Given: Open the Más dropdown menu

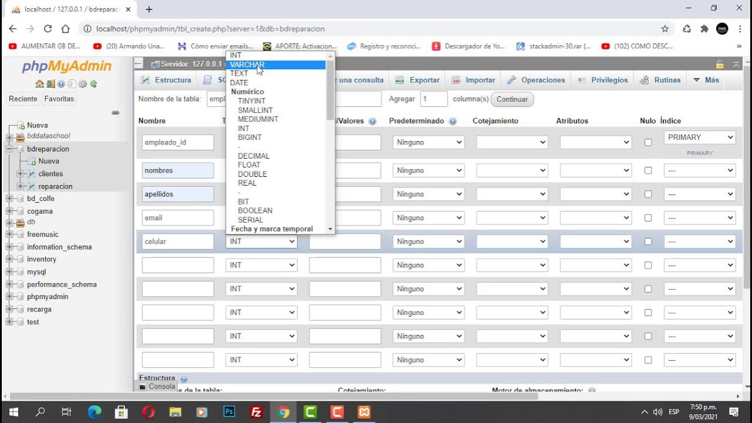Looking at the screenshot, I should click(x=706, y=80).
